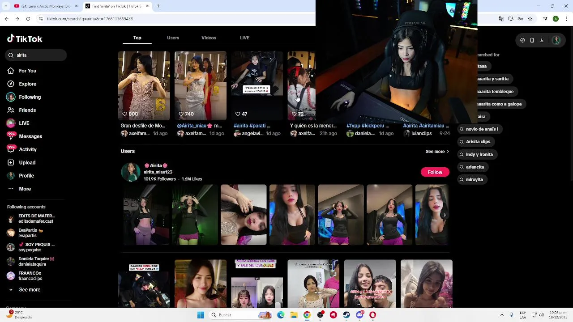Switch to the Users tab
The height and width of the screenshot is (322, 573).
pyautogui.click(x=173, y=38)
